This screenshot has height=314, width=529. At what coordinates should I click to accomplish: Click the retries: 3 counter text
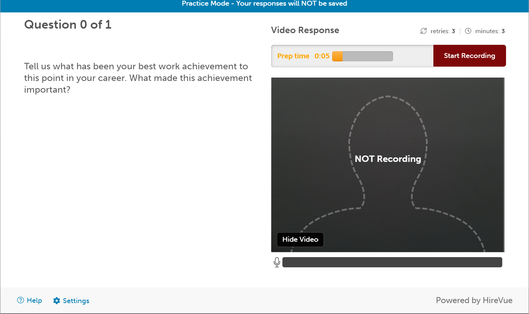(443, 31)
